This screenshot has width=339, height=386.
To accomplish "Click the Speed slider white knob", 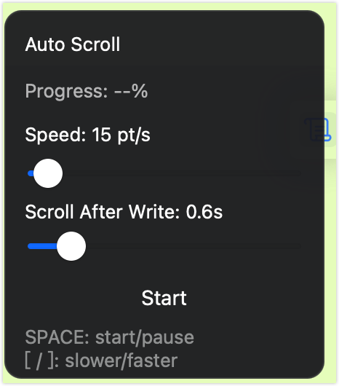I will (x=48, y=173).
